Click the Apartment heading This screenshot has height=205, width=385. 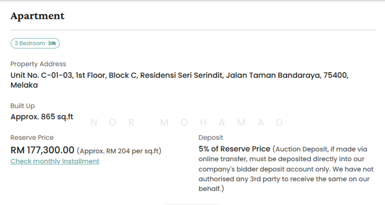click(38, 16)
